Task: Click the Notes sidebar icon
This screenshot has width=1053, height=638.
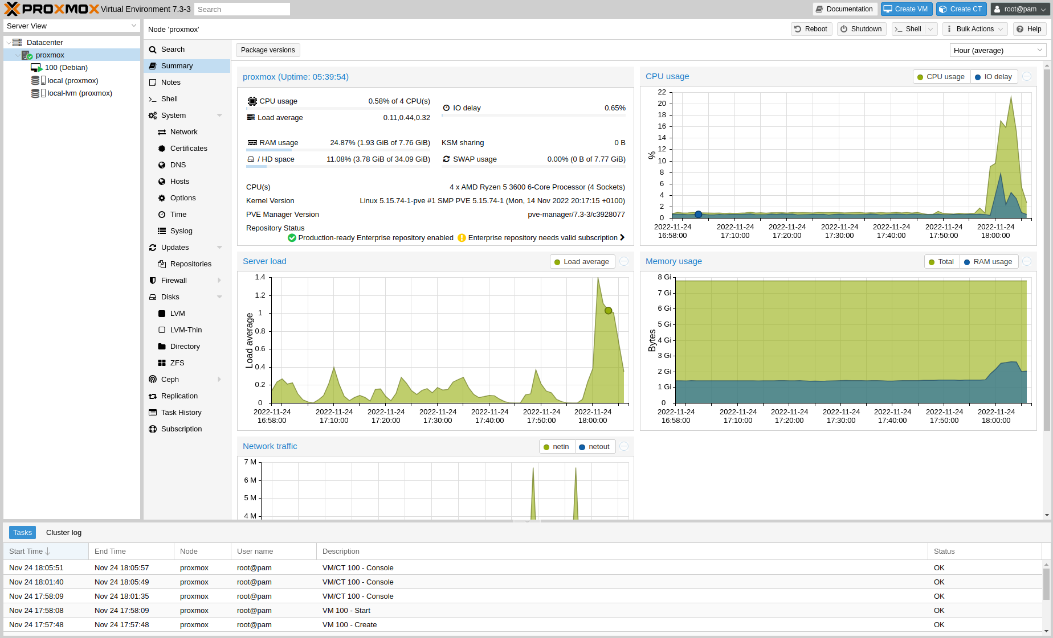Action: point(153,83)
